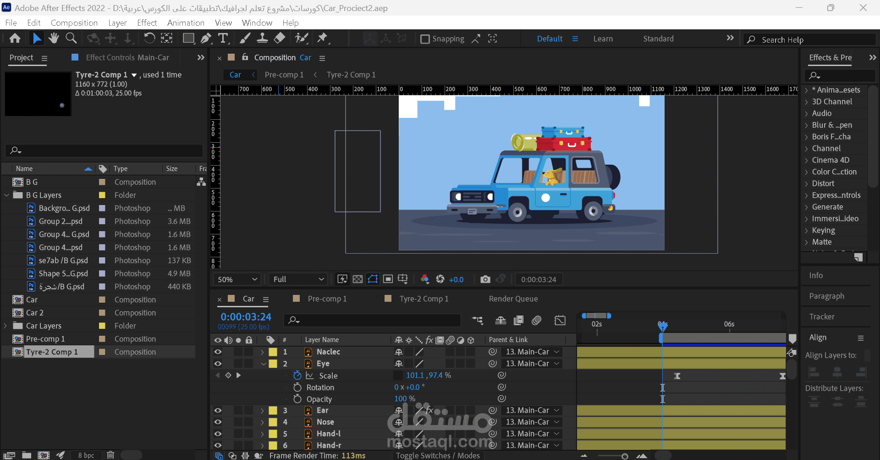The image size is (880, 460).
Task: Toggle the Scale property stopwatch
Action: pyautogui.click(x=297, y=375)
